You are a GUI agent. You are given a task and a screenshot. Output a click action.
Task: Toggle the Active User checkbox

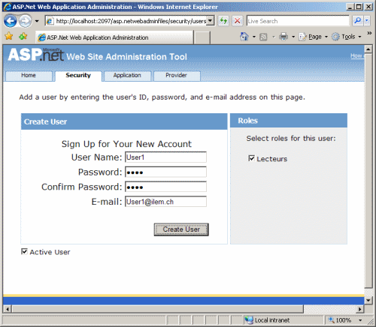pos(24,251)
